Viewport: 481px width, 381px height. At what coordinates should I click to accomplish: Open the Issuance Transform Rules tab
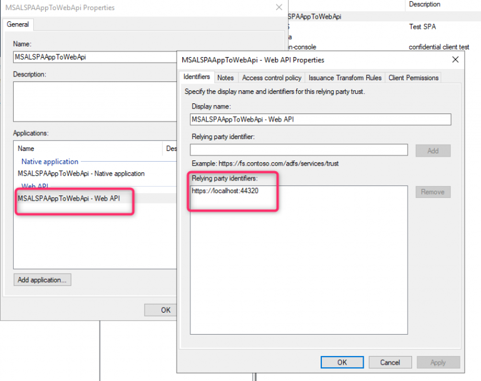click(x=345, y=78)
